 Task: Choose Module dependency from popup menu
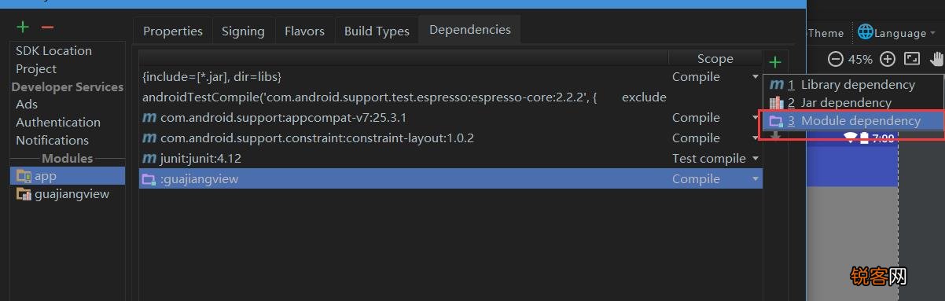[853, 121]
